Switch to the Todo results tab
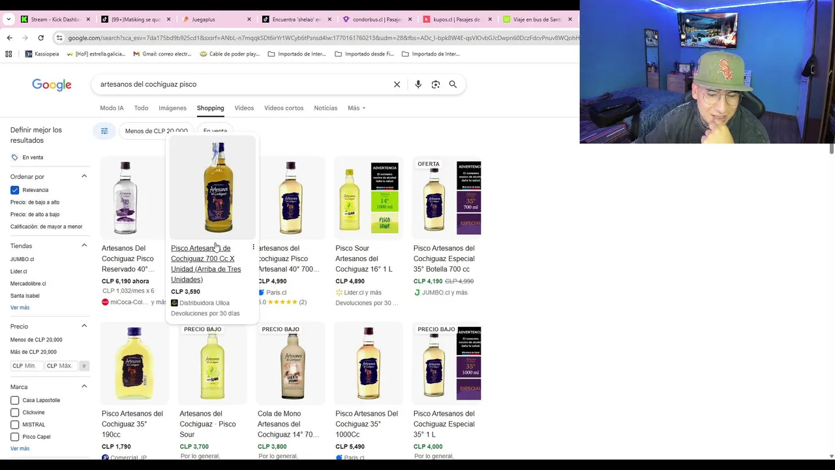Screen dimensions: 835x470 (141, 108)
